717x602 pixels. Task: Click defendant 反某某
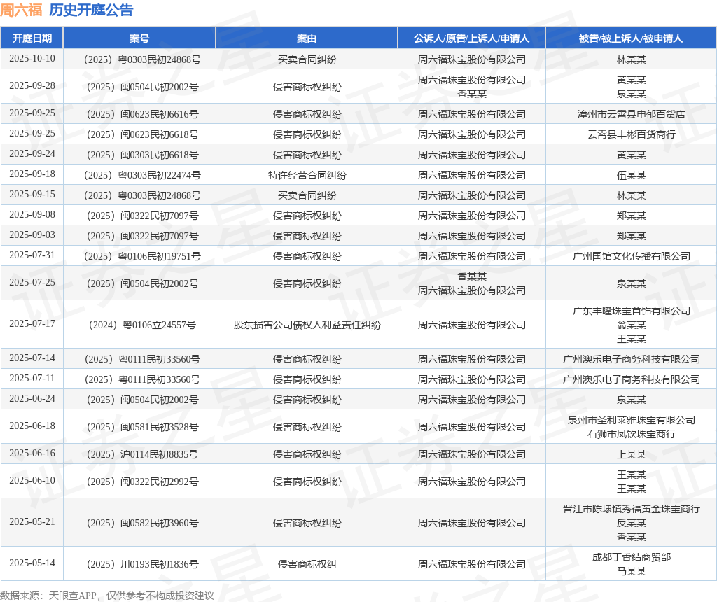click(x=631, y=523)
